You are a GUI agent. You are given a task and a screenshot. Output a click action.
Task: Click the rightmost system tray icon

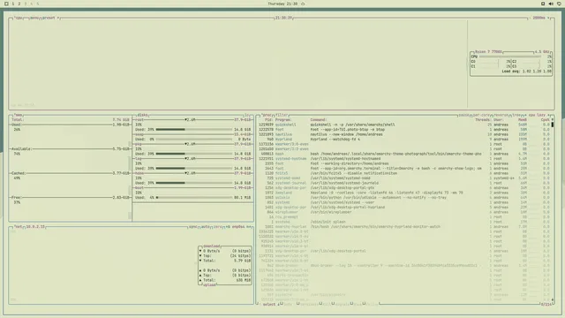click(559, 4)
